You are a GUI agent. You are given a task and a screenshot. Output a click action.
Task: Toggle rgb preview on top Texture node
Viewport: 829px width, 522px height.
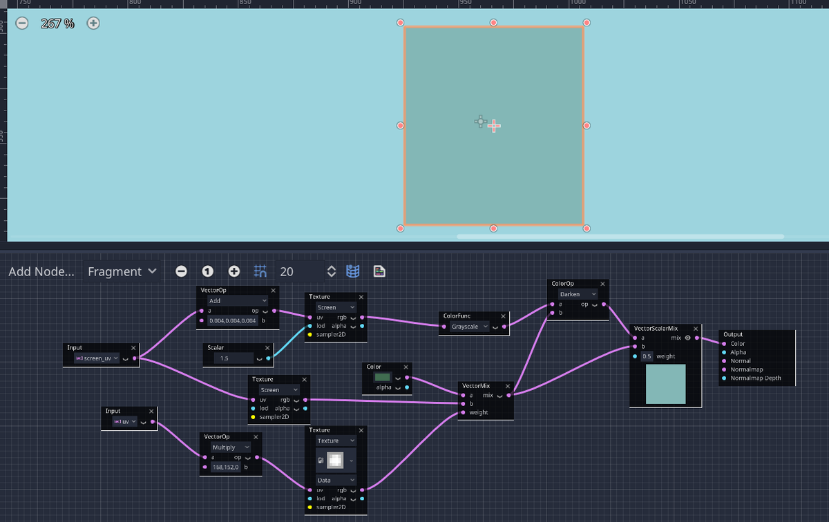tap(354, 317)
